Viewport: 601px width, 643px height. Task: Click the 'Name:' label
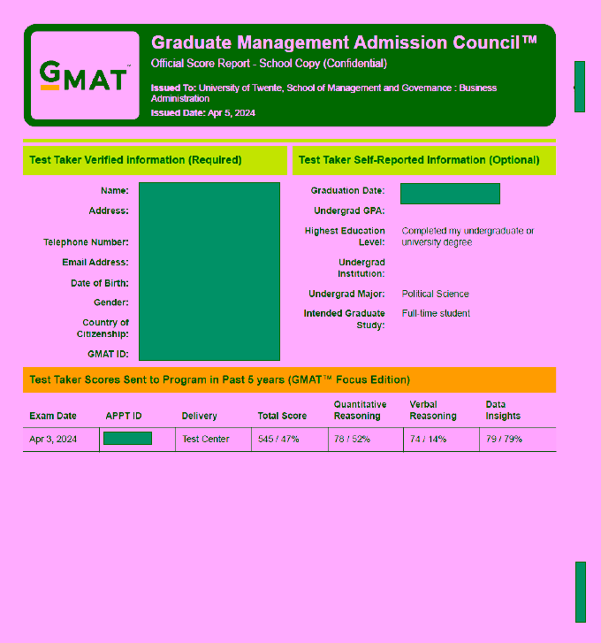[115, 191]
